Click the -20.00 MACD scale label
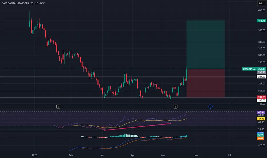The width and height of the screenshot is (267, 158). (x=262, y=145)
